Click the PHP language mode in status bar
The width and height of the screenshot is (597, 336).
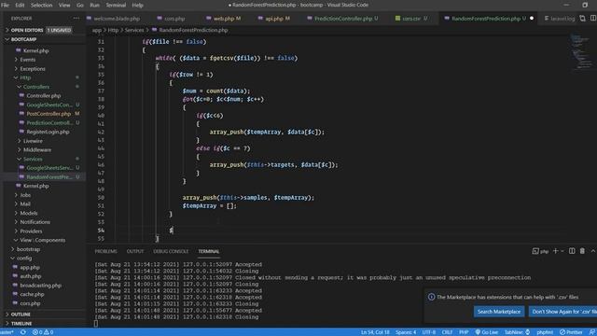(464, 332)
